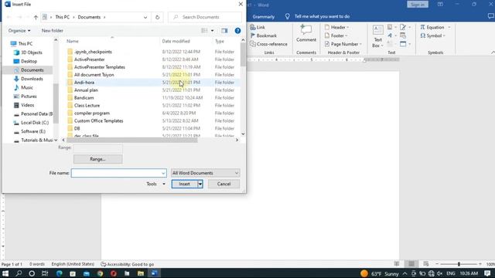Open the Tools dropdown in dialog
495x278 pixels.
tap(155, 184)
